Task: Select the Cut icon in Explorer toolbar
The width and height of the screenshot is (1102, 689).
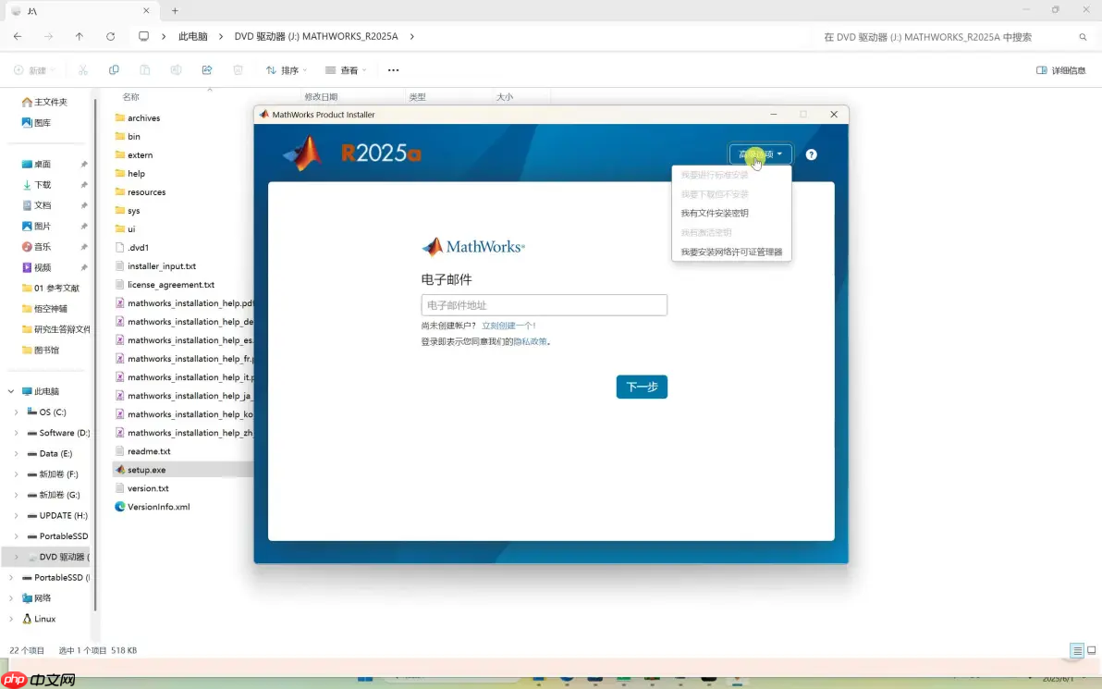Action: point(81,69)
